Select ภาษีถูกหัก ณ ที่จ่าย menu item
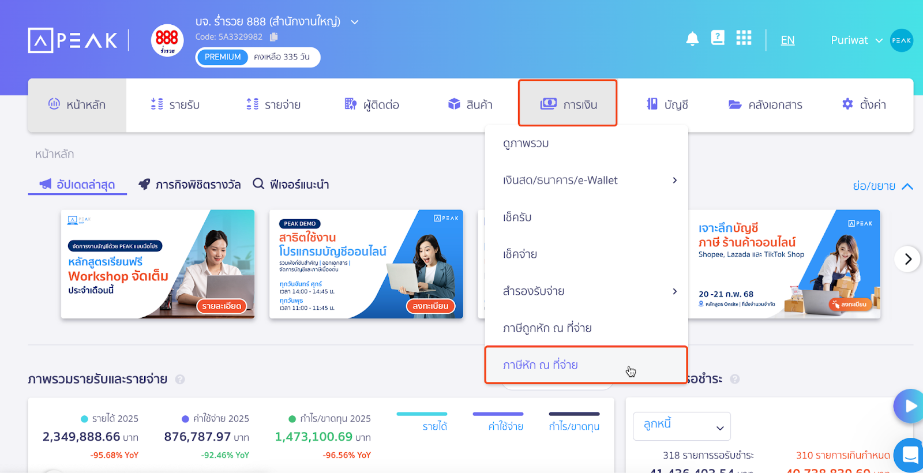The height and width of the screenshot is (473, 923). tap(587, 328)
